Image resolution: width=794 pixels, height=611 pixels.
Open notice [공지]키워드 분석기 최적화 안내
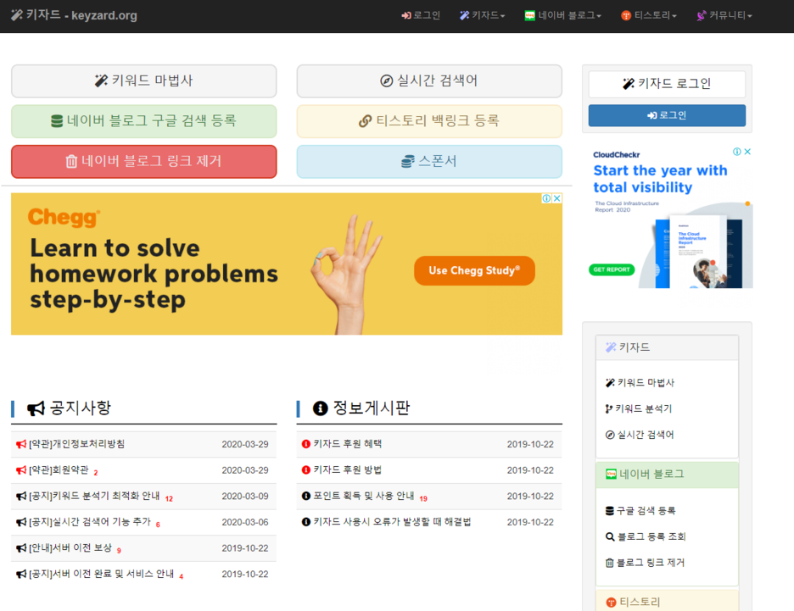click(94, 497)
